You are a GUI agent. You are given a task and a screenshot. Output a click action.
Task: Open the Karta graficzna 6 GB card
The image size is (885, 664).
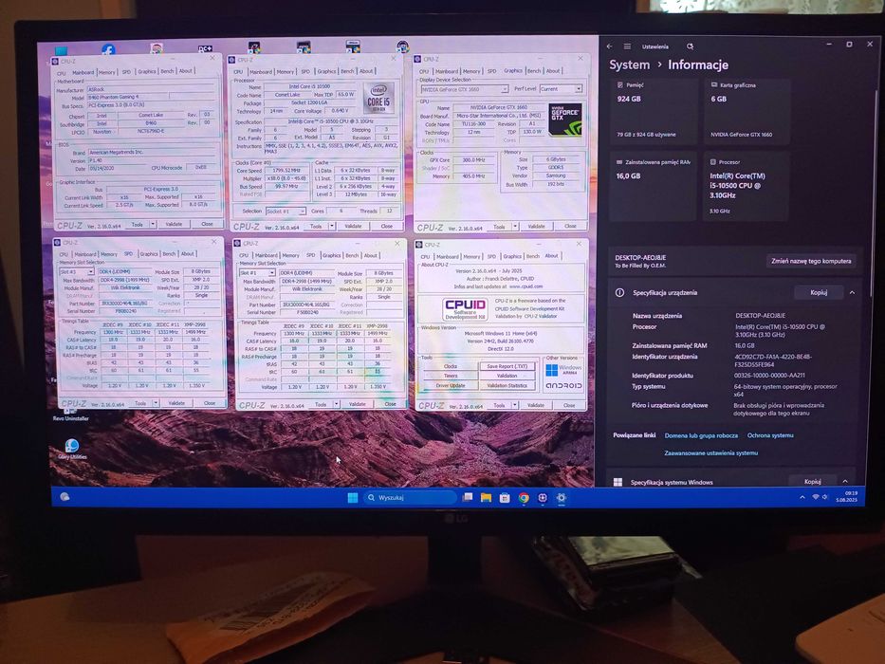coord(747,111)
